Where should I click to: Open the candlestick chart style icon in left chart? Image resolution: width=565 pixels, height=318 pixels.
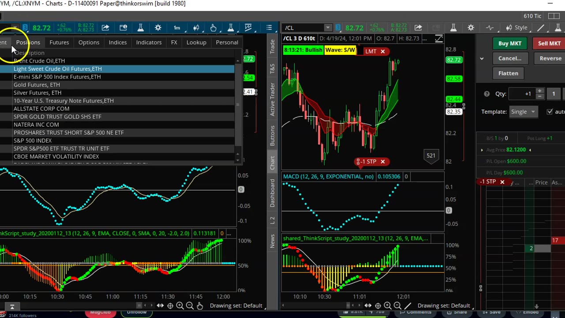click(196, 28)
